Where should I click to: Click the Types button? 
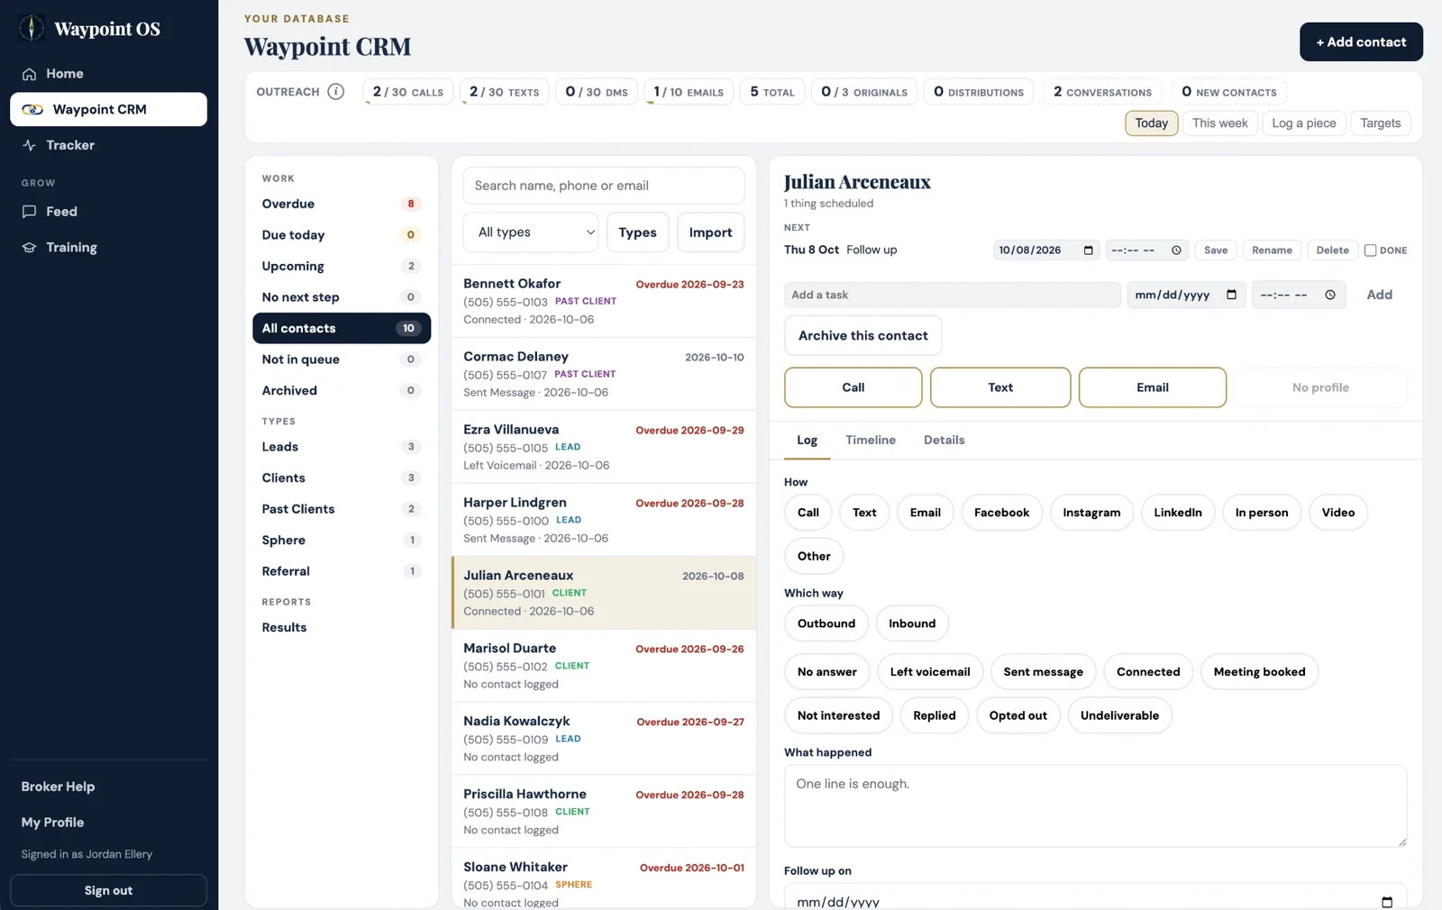coord(637,232)
